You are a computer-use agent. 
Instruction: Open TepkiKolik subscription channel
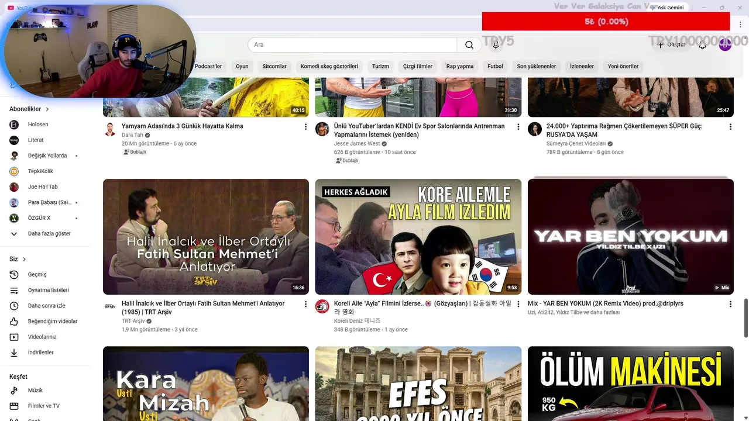44,171
